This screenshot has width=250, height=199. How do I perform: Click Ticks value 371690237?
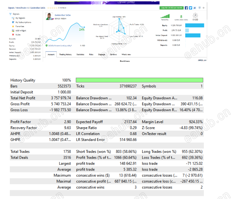pos(128,86)
